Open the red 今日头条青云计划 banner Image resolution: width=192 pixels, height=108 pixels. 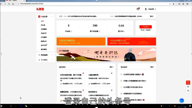[132, 41]
